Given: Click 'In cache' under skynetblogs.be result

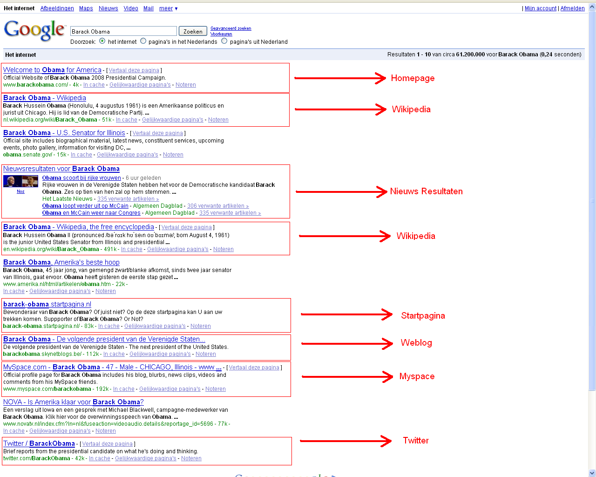Looking at the screenshot, I should pyautogui.click(x=114, y=354).
